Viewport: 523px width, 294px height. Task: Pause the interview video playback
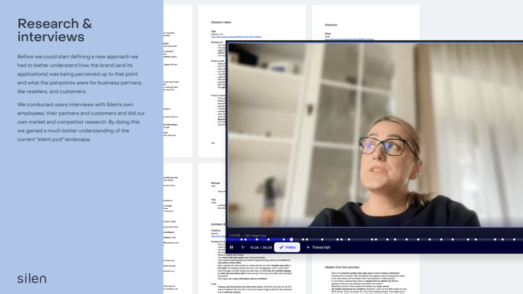coord(231,248)
